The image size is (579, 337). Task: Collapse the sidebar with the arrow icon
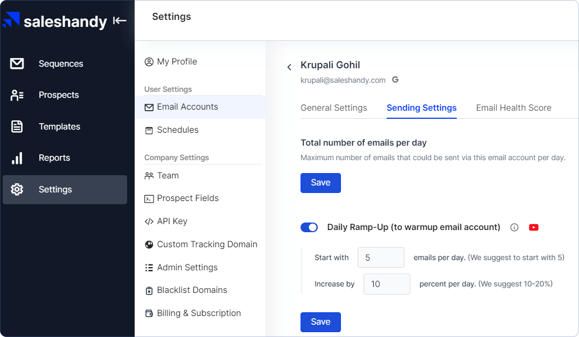(120, 20)
